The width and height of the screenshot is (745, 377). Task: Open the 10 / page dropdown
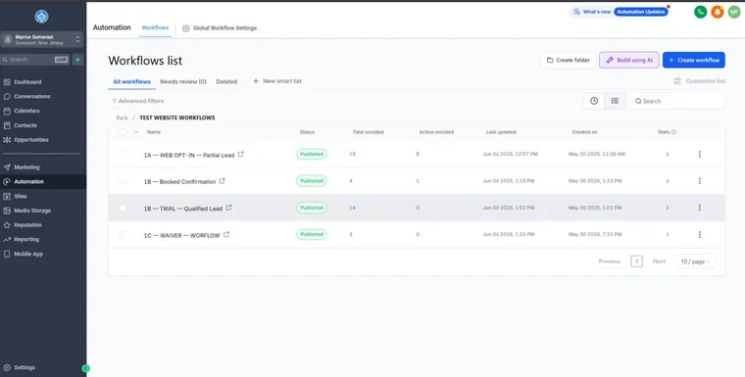click(696, 261)
